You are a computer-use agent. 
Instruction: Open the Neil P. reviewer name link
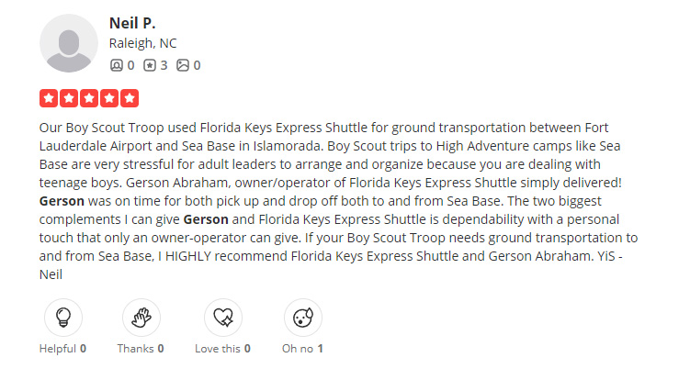(132, 22)
